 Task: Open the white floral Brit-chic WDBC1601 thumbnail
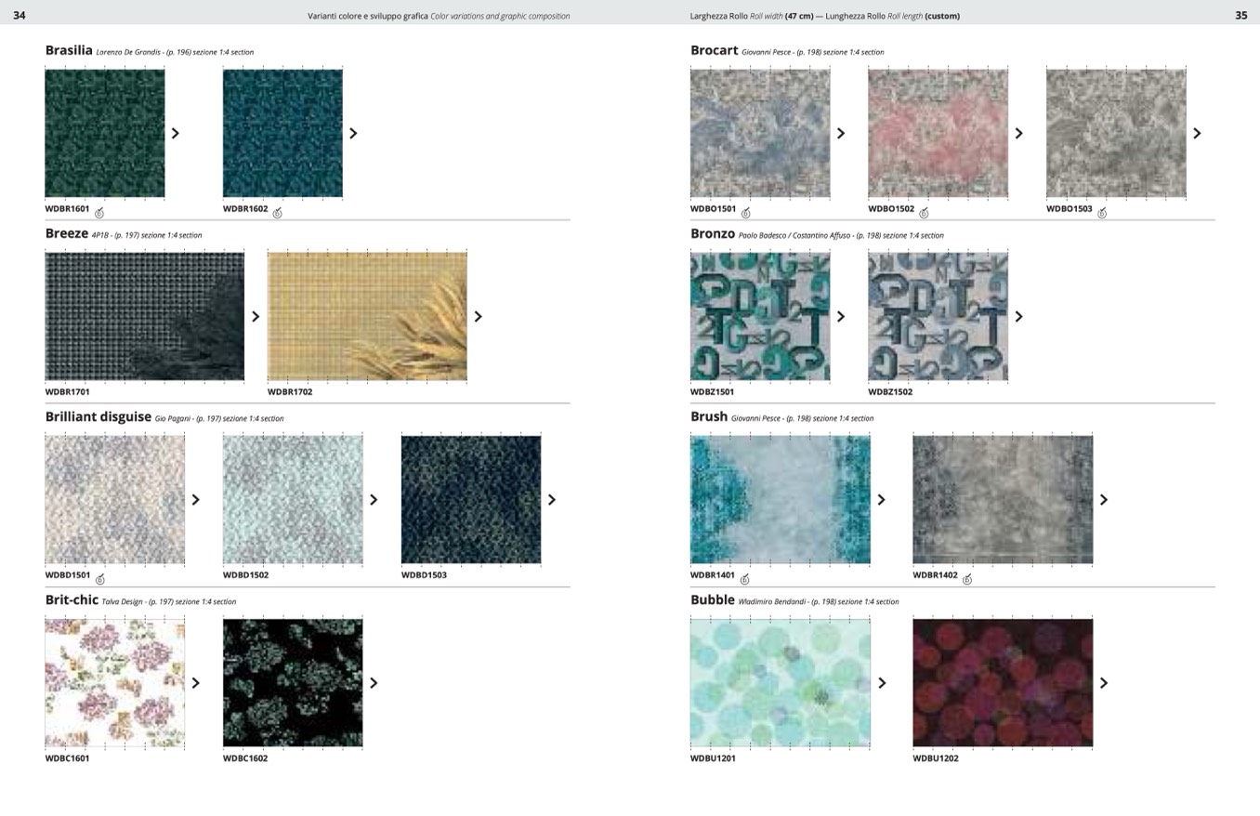[x=114, y=682]
